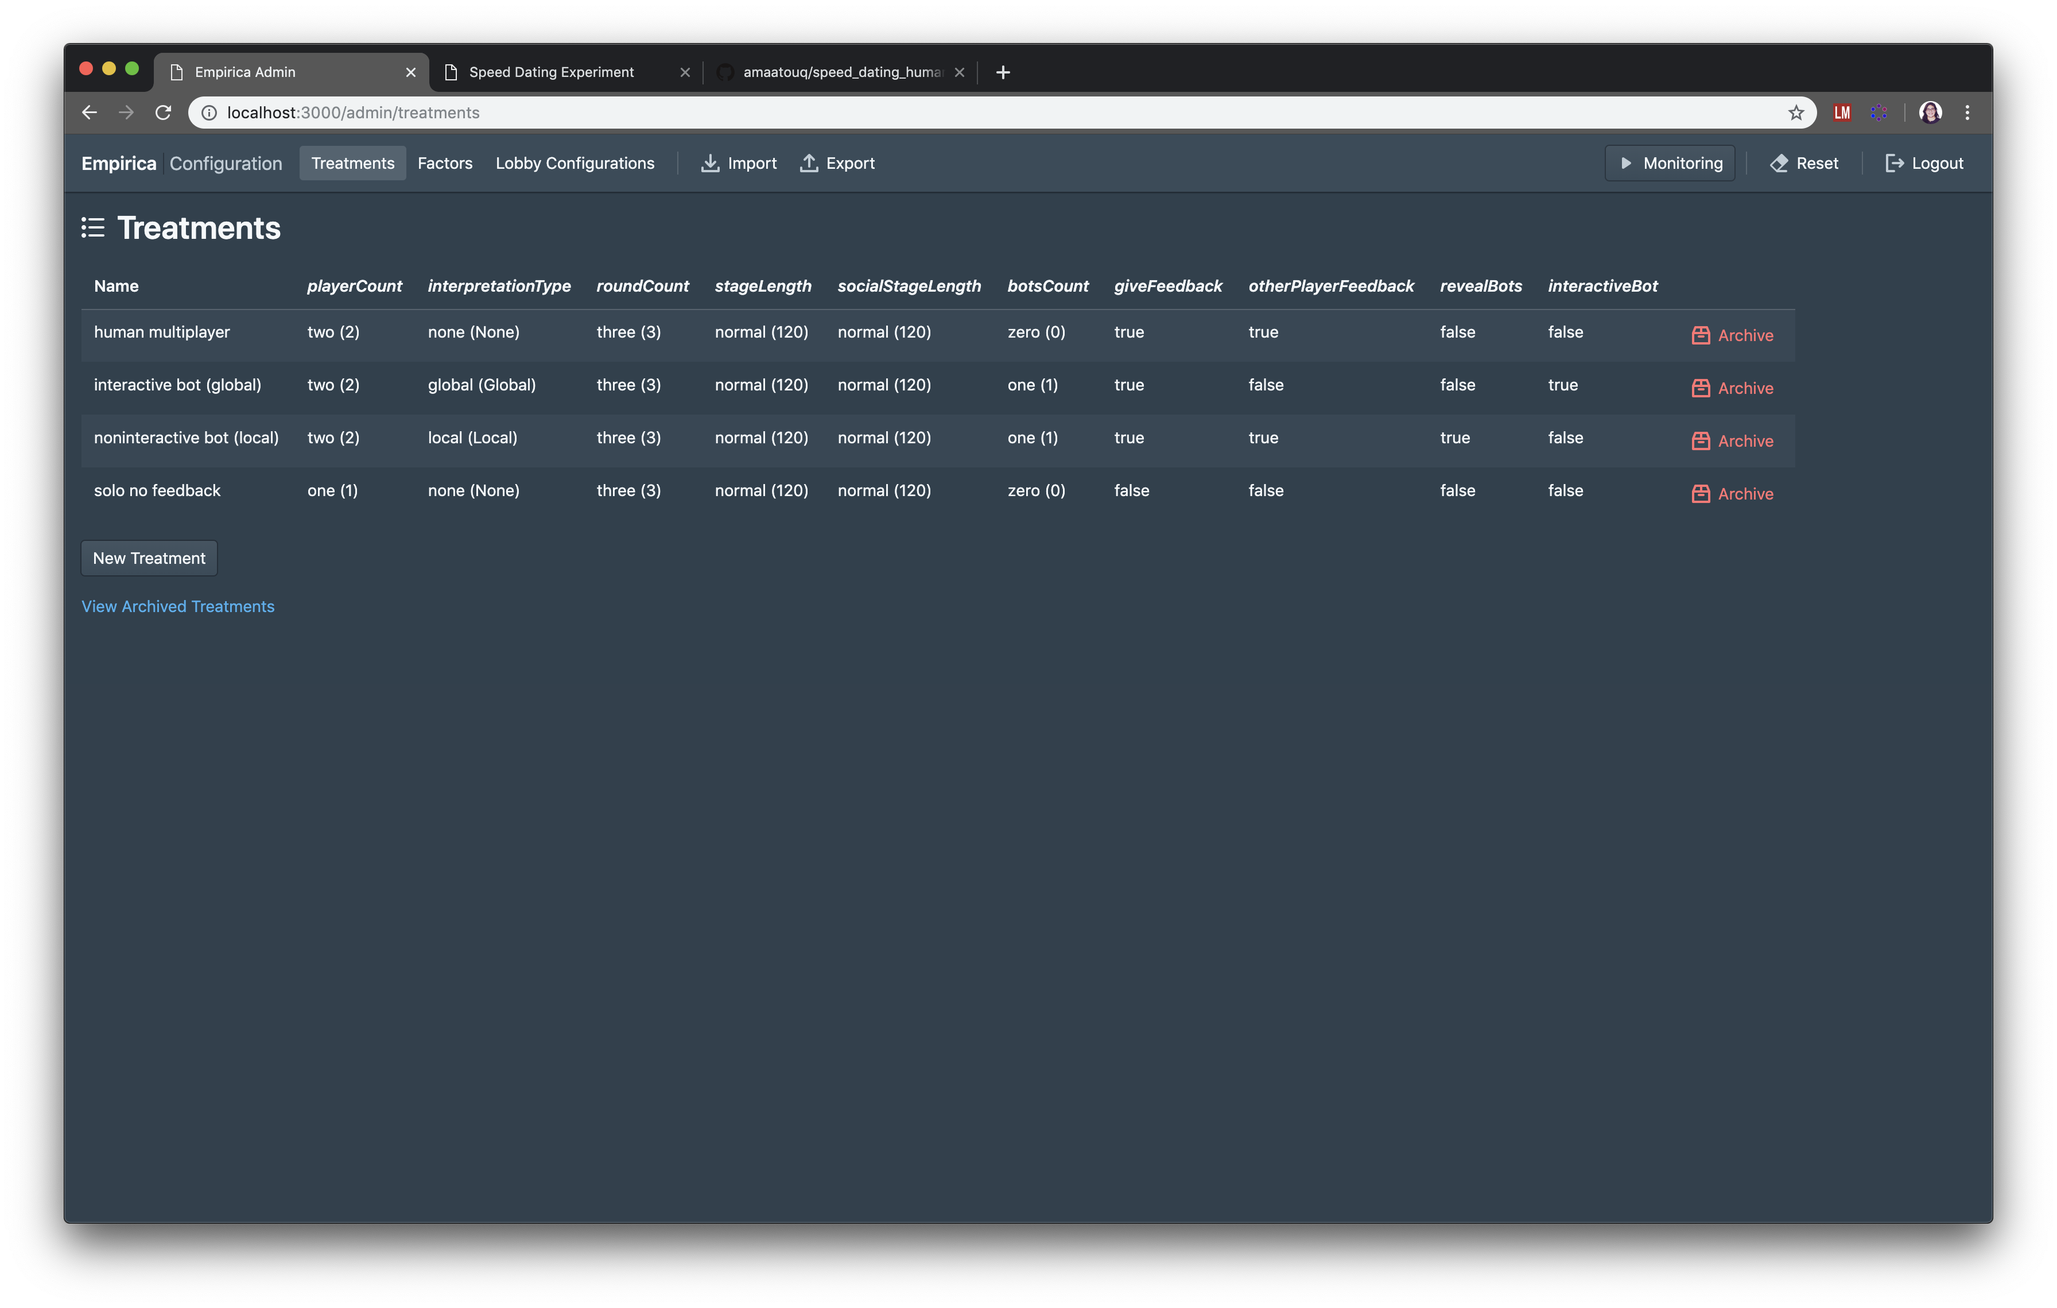Open a new browser tab
This screenshot has width=2057, height=1308.
(1003, 72)
